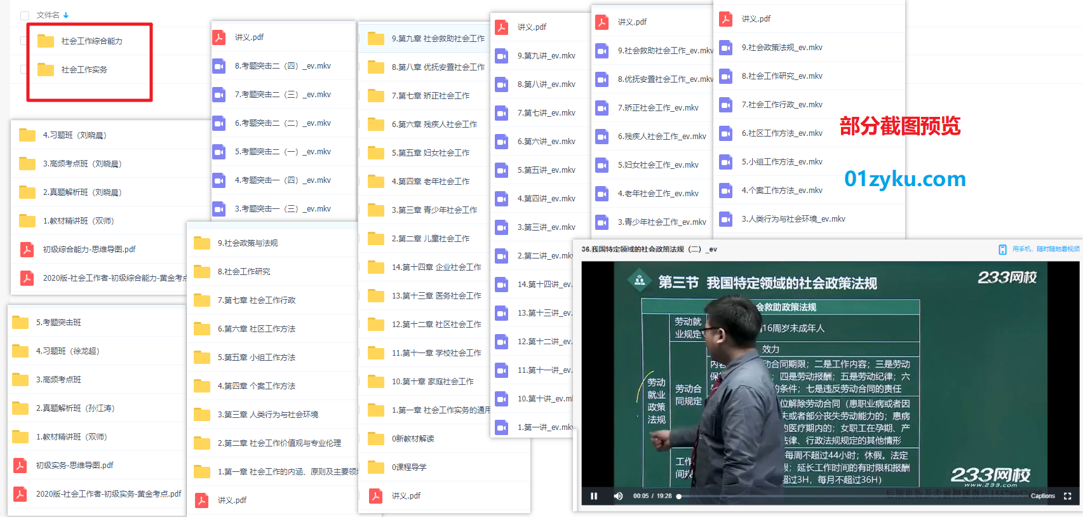Image resolution: width=1083 pixels, height=517 pixels.
Task: Open file 5.考题突击二（一）_ev.mkv
Action: 283,152
